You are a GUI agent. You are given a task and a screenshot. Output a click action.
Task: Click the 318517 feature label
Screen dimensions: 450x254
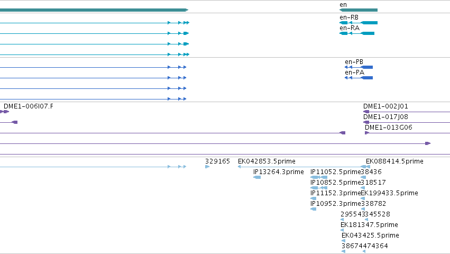pyautogui.click(x=373, y=183)
